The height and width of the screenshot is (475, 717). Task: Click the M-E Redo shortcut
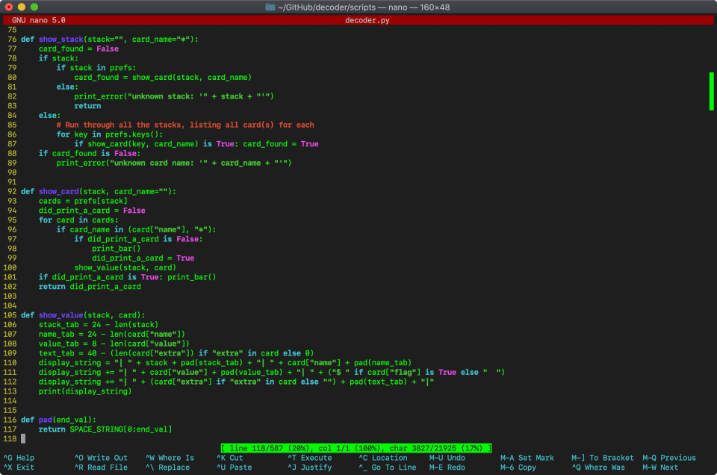click(447, 468)
